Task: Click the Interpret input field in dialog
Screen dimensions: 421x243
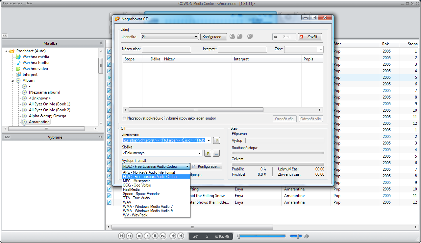Action: click(x=242, y=49)
